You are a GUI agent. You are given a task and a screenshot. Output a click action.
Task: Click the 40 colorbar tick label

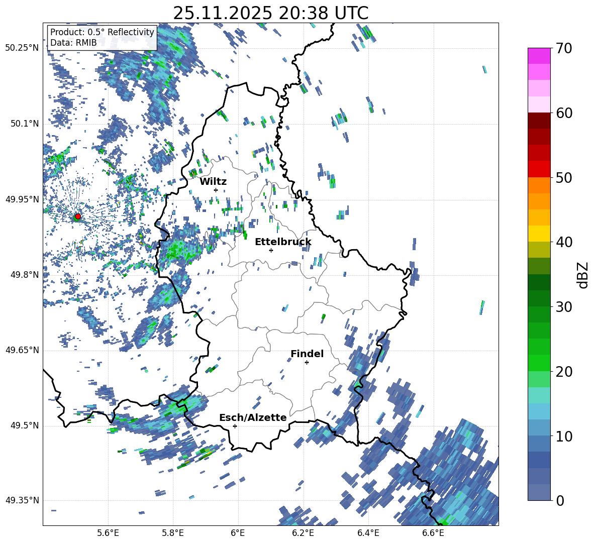pyautogui.click(x=564, y=242)
